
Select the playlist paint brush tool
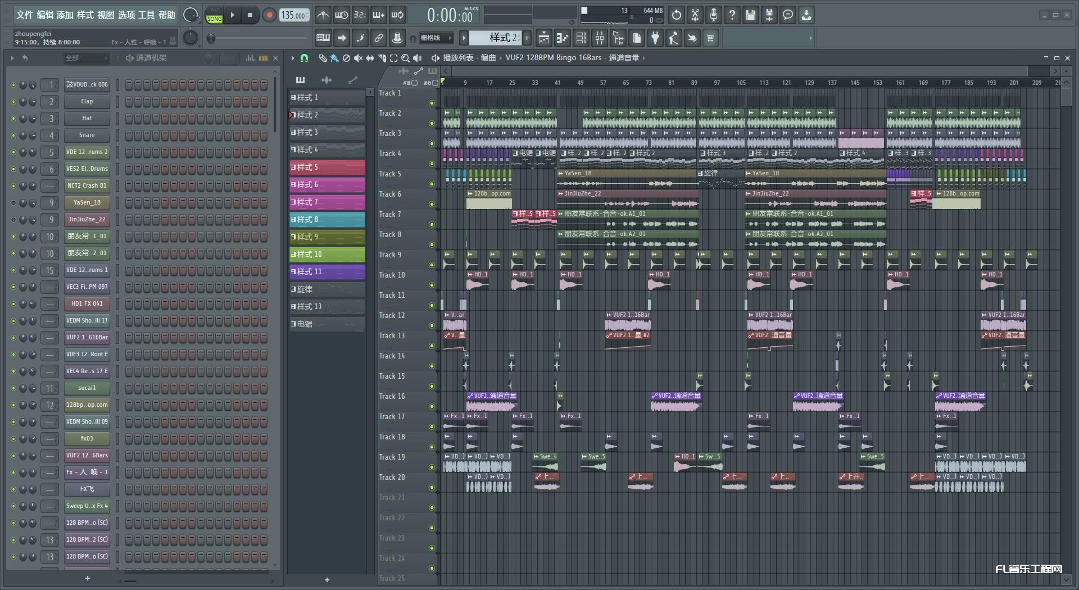pos(334,58)
